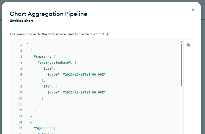This screenshot has width=205, height=134.
Task: Click the opening bracket on line 1
Action: [27, 45]
